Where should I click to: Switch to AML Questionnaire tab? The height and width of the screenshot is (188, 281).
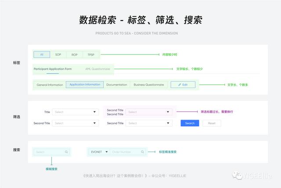pos(97,69)
